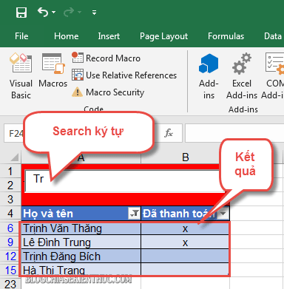284x289 pixels.
Task: Open the Formulas tab
Action: tap(226, 36)
